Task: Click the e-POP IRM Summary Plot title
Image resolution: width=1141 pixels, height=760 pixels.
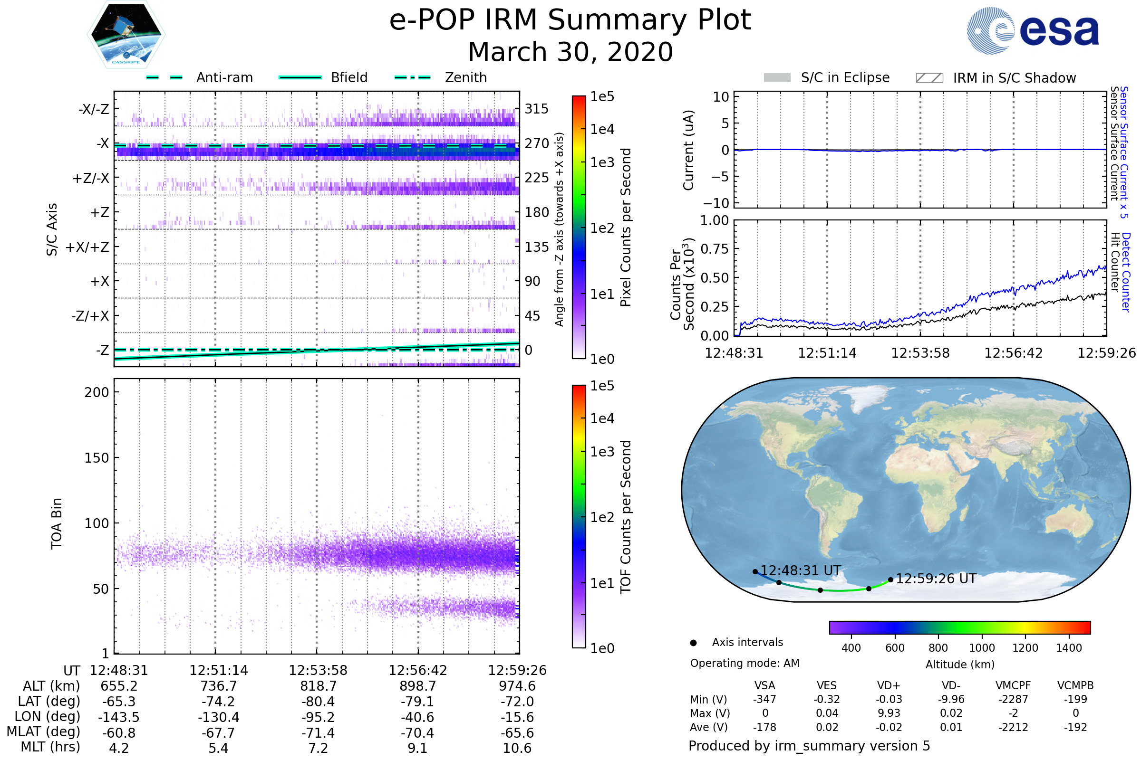Action: pyautogui.click(x=570, y=20)
